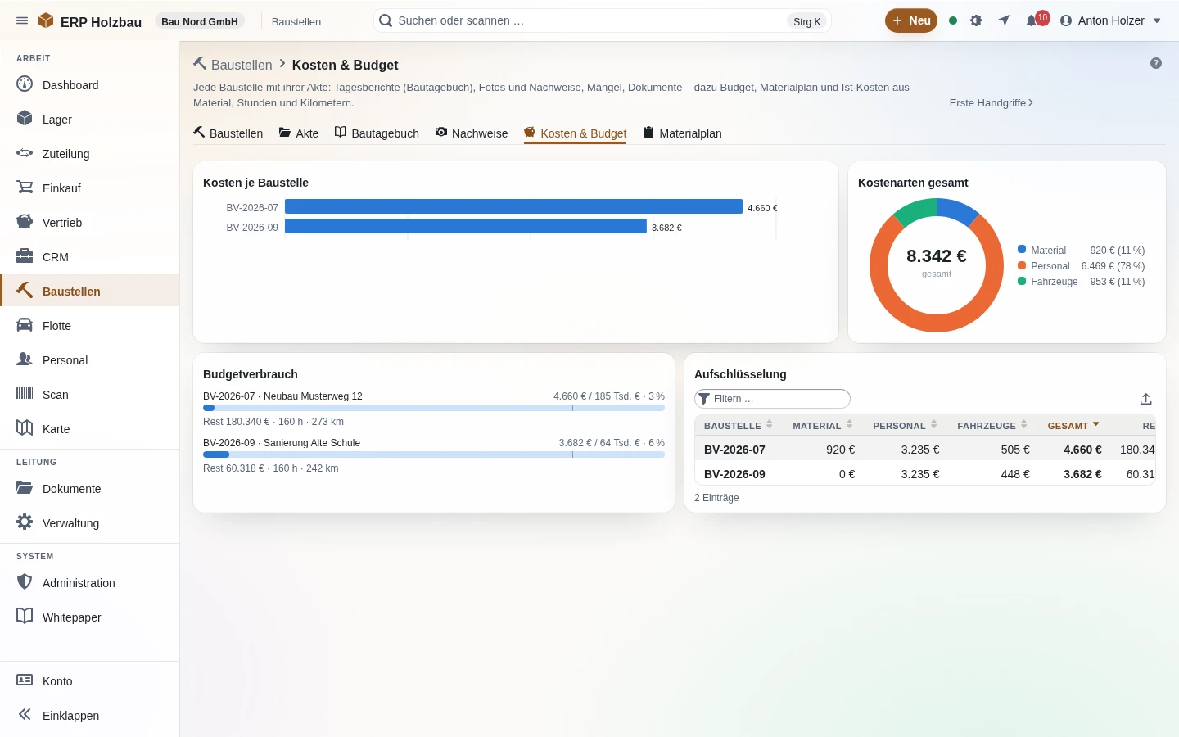Click the Flotte car icon
Image resolution: width=1179 pixels, height=737 pixels.
pos(25,325)
